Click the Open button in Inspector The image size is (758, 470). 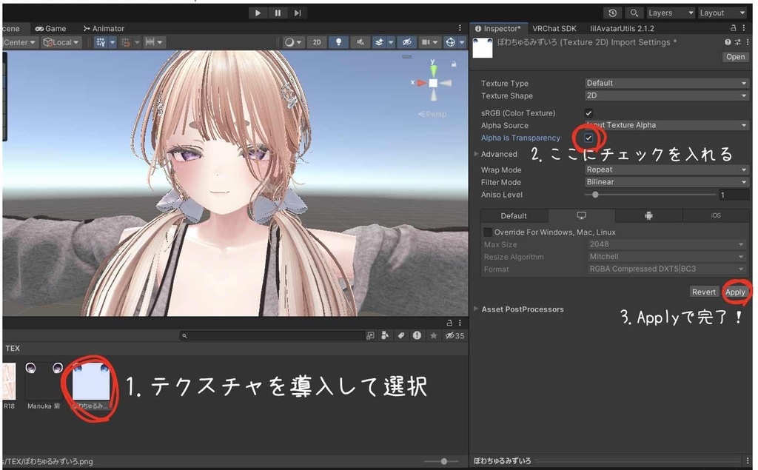[x=735, y=57]
